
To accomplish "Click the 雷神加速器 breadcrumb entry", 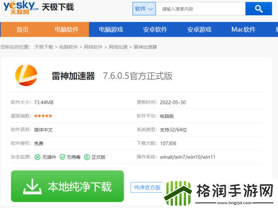I will 145,47.
